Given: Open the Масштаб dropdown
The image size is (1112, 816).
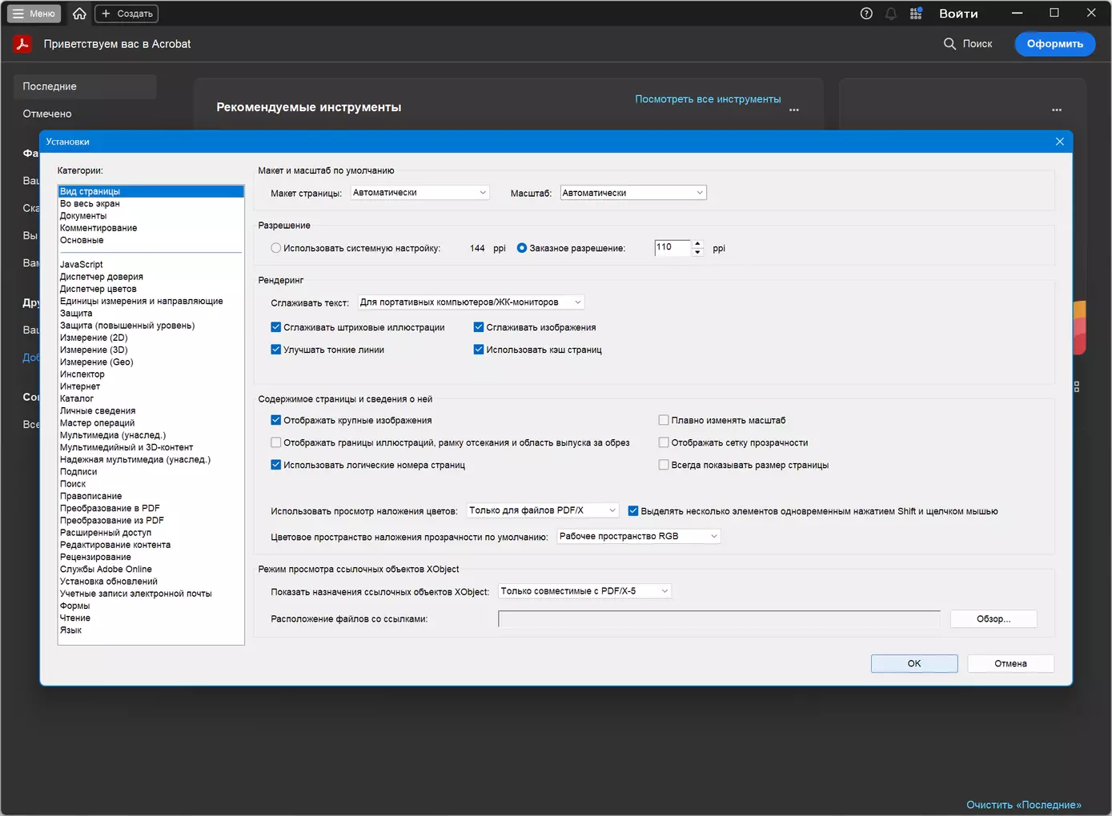Looking at the screenshot, I should click(632, 193).
